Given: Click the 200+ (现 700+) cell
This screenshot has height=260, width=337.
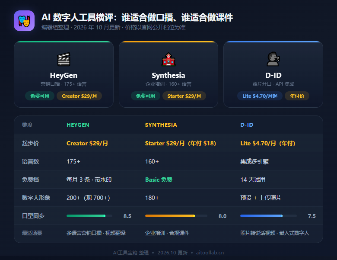Looking at the screenshot, I should pos(88,198).
